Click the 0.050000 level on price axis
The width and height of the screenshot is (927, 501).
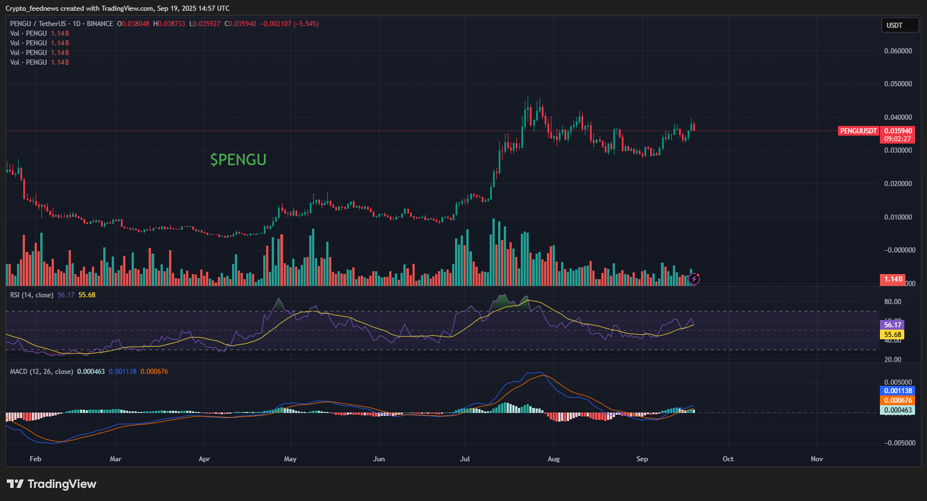[898, 84]
